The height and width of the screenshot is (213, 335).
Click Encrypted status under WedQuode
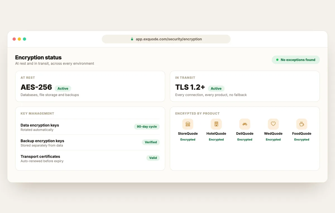click(273, 139)
